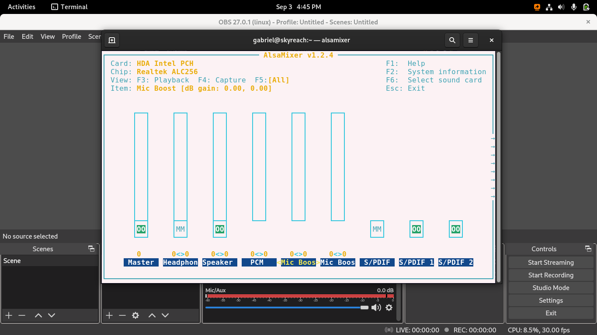The image size is (597, 335).
Task: Open source properties gear in sources toolbar
Action: (x=135, y=315)
